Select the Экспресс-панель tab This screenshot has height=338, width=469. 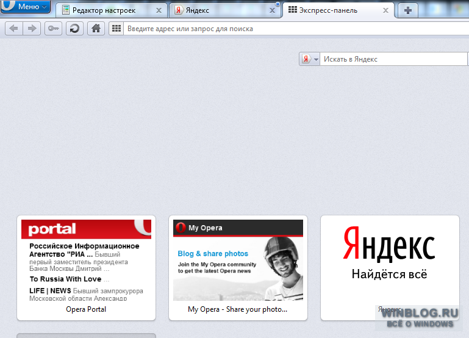338,10
